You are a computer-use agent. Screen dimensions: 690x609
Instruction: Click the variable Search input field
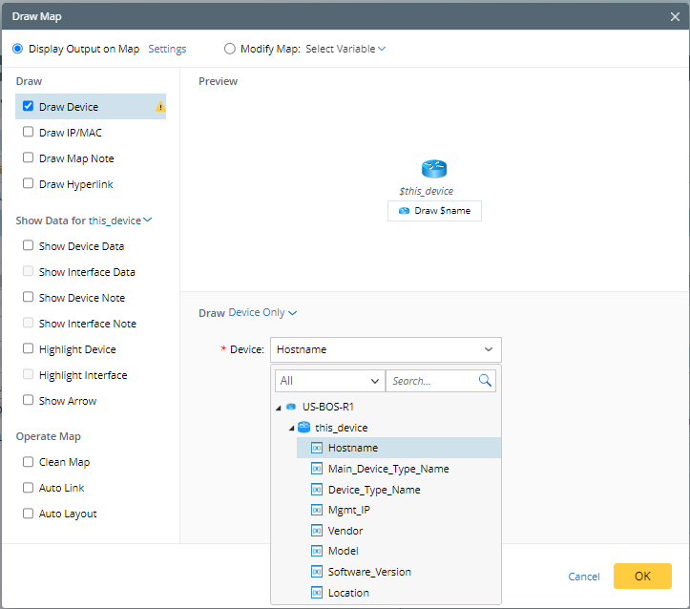point(431,381)
